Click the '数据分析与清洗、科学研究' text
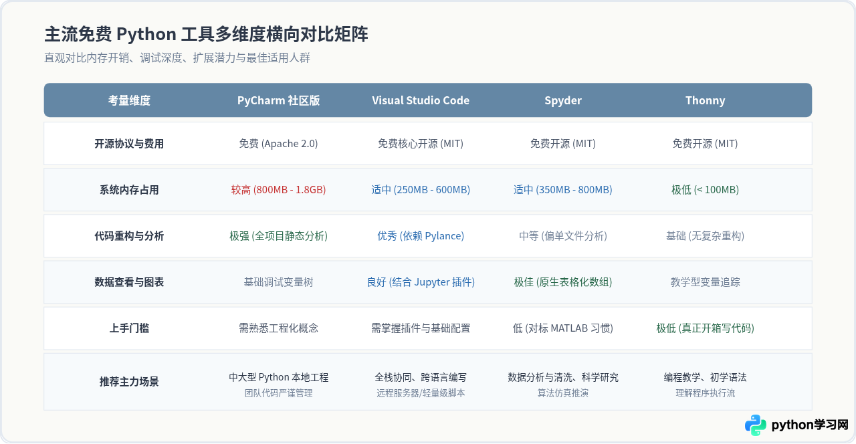The height and width of the screenshot is (444, 856). click(x=563, y=378)
